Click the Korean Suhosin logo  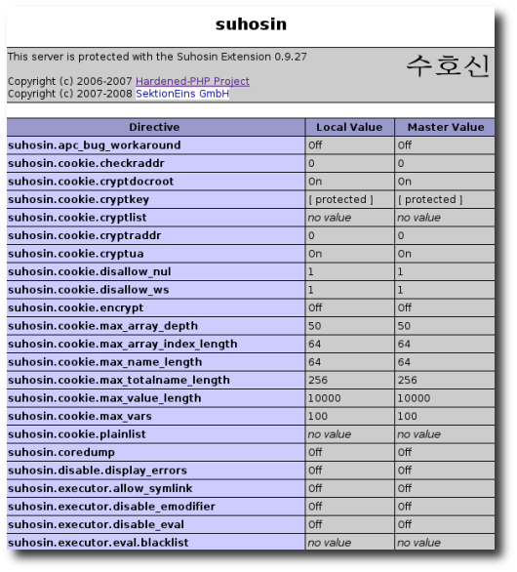[448, 65]
